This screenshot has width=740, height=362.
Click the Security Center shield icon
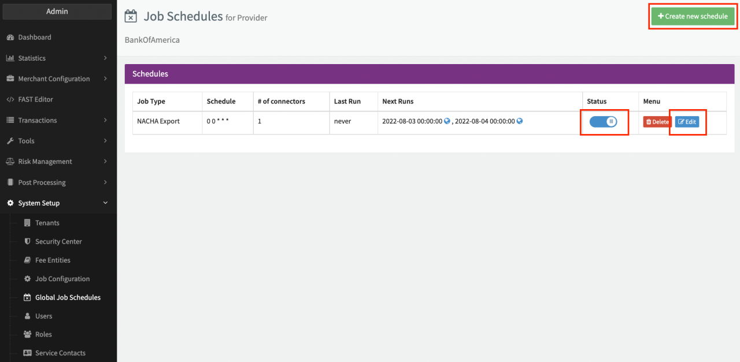pos(27,242)
